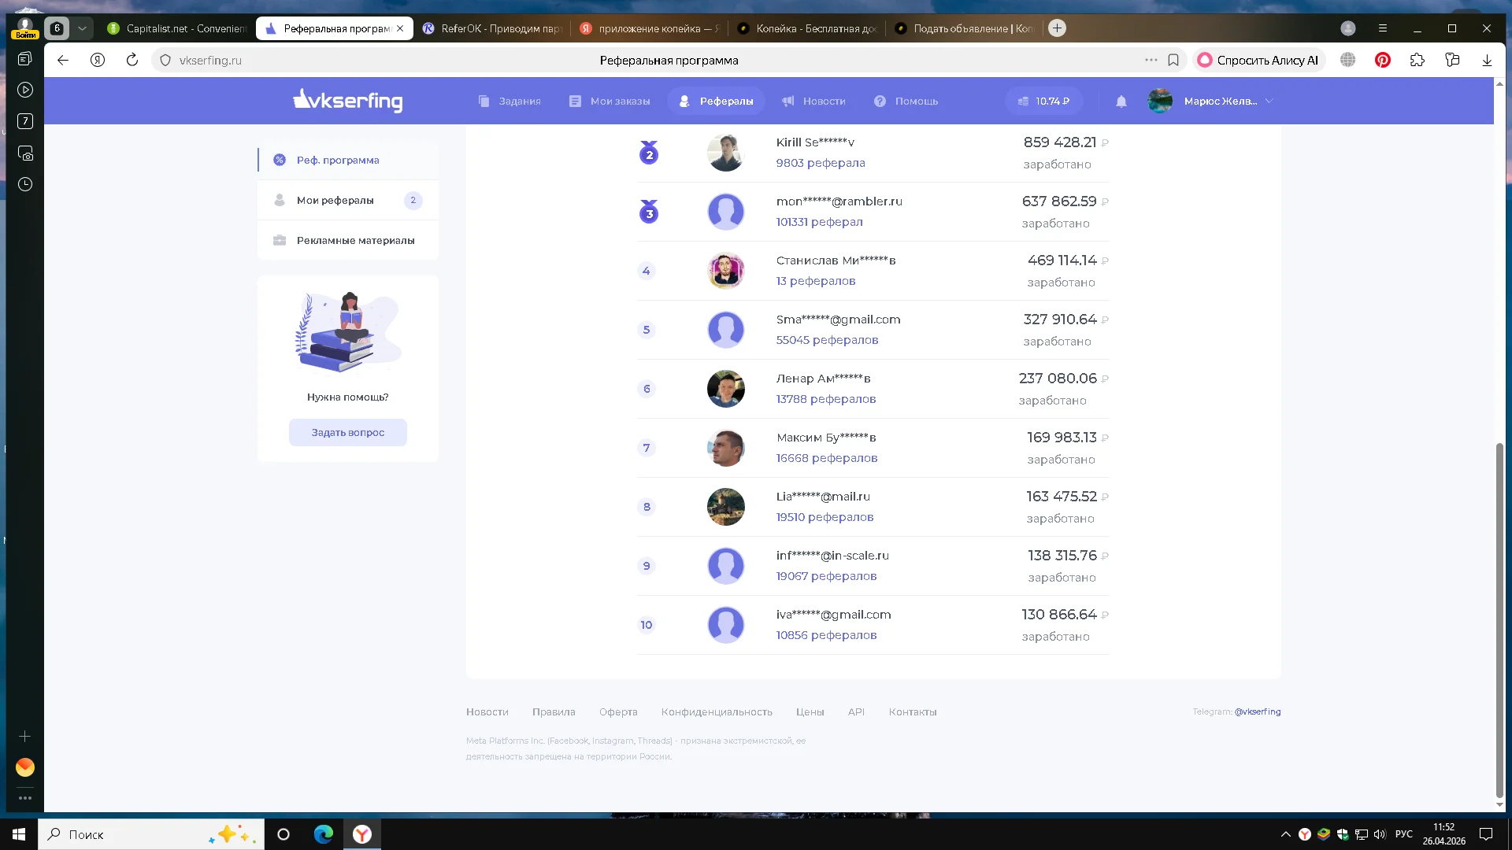
Task: Open Microsoft Edge from the taskbar
Action: pos(324,834)
